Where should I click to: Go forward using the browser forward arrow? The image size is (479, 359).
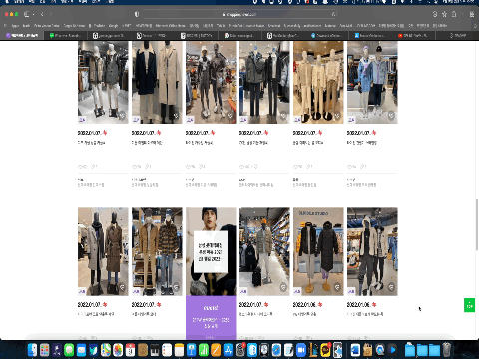(x=51, y=14)
